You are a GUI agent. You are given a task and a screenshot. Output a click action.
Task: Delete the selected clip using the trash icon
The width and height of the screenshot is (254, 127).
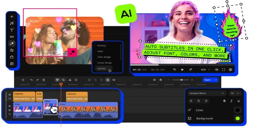[43, 80]
